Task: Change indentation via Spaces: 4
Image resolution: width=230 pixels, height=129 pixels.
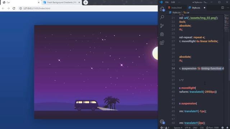Action: click(x=178, y=128)
